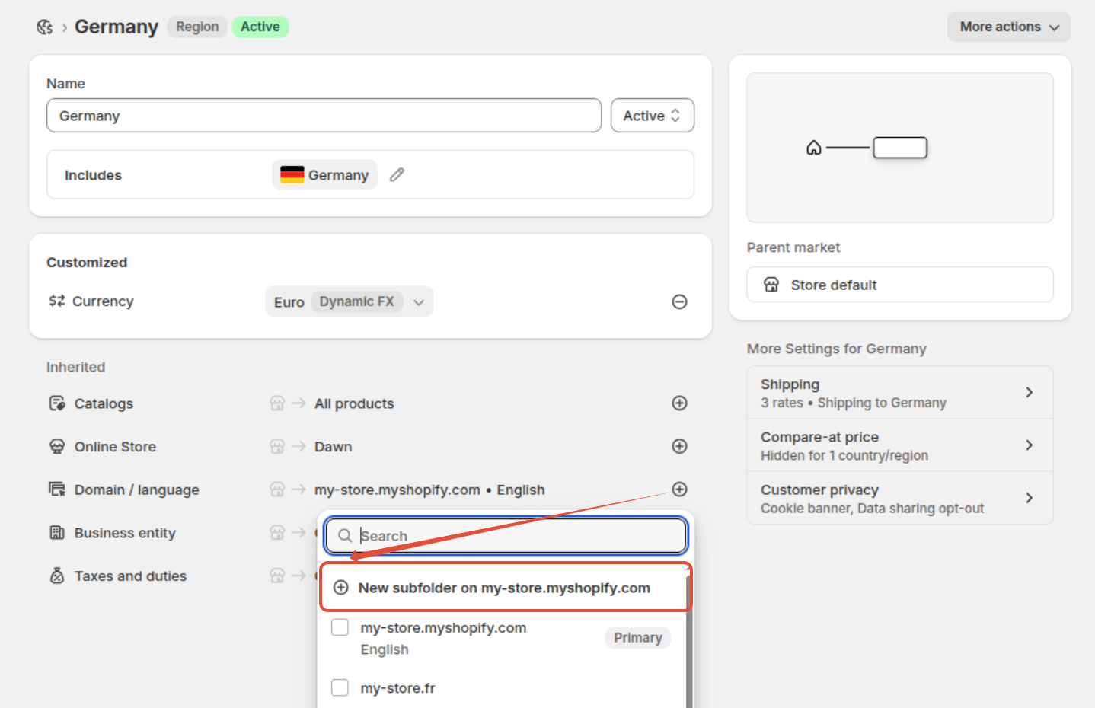Select the my-store.fr domain option
Image resolution: width=1095 pixels, height=708 pixels.
[503, 688]
